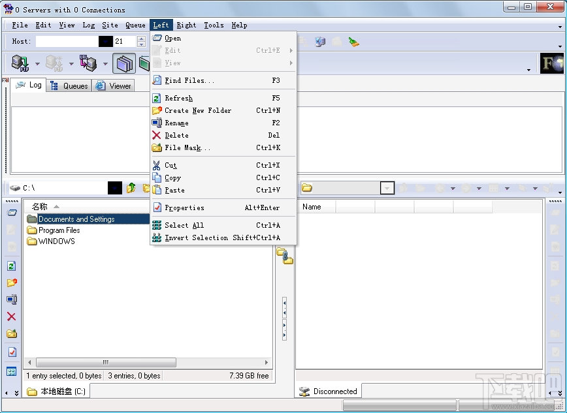Viewport: 567px width, 413px height.
Task: Click the folder icon in the remote path bar
Action: (x=306, y=188)
